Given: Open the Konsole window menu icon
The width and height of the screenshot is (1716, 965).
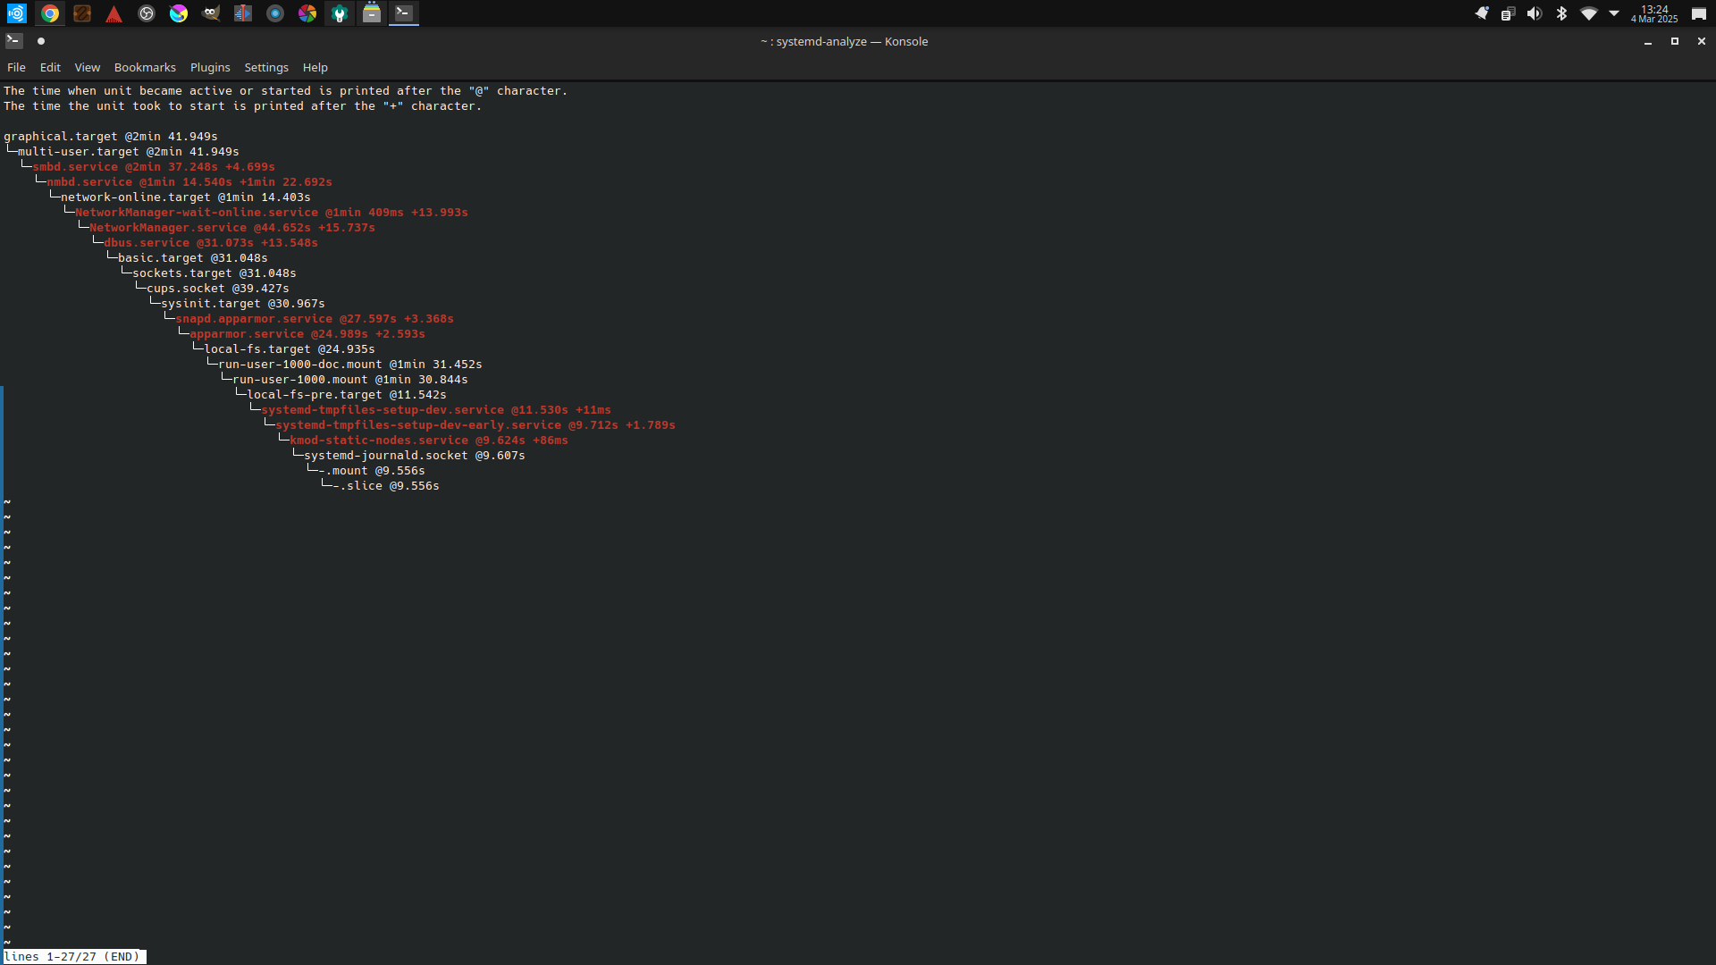Looking at the screenshot, I should [x=13, y=41].
